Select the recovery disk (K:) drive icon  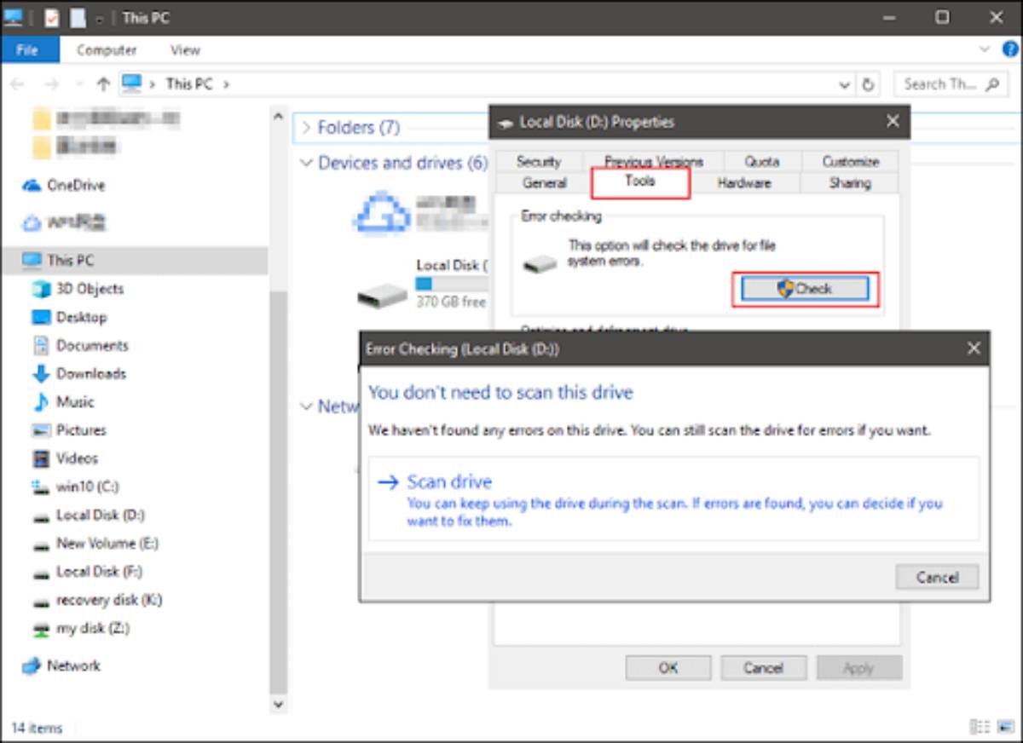point(41,601)
